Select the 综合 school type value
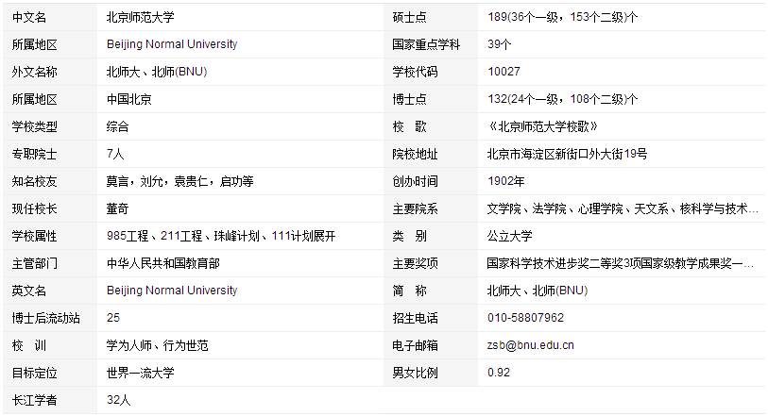 (x=118, y=126)
